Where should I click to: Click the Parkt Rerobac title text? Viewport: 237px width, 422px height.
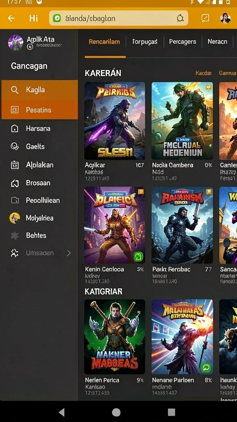click(172, 269)
